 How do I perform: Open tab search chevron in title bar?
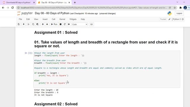coord(177,2)
